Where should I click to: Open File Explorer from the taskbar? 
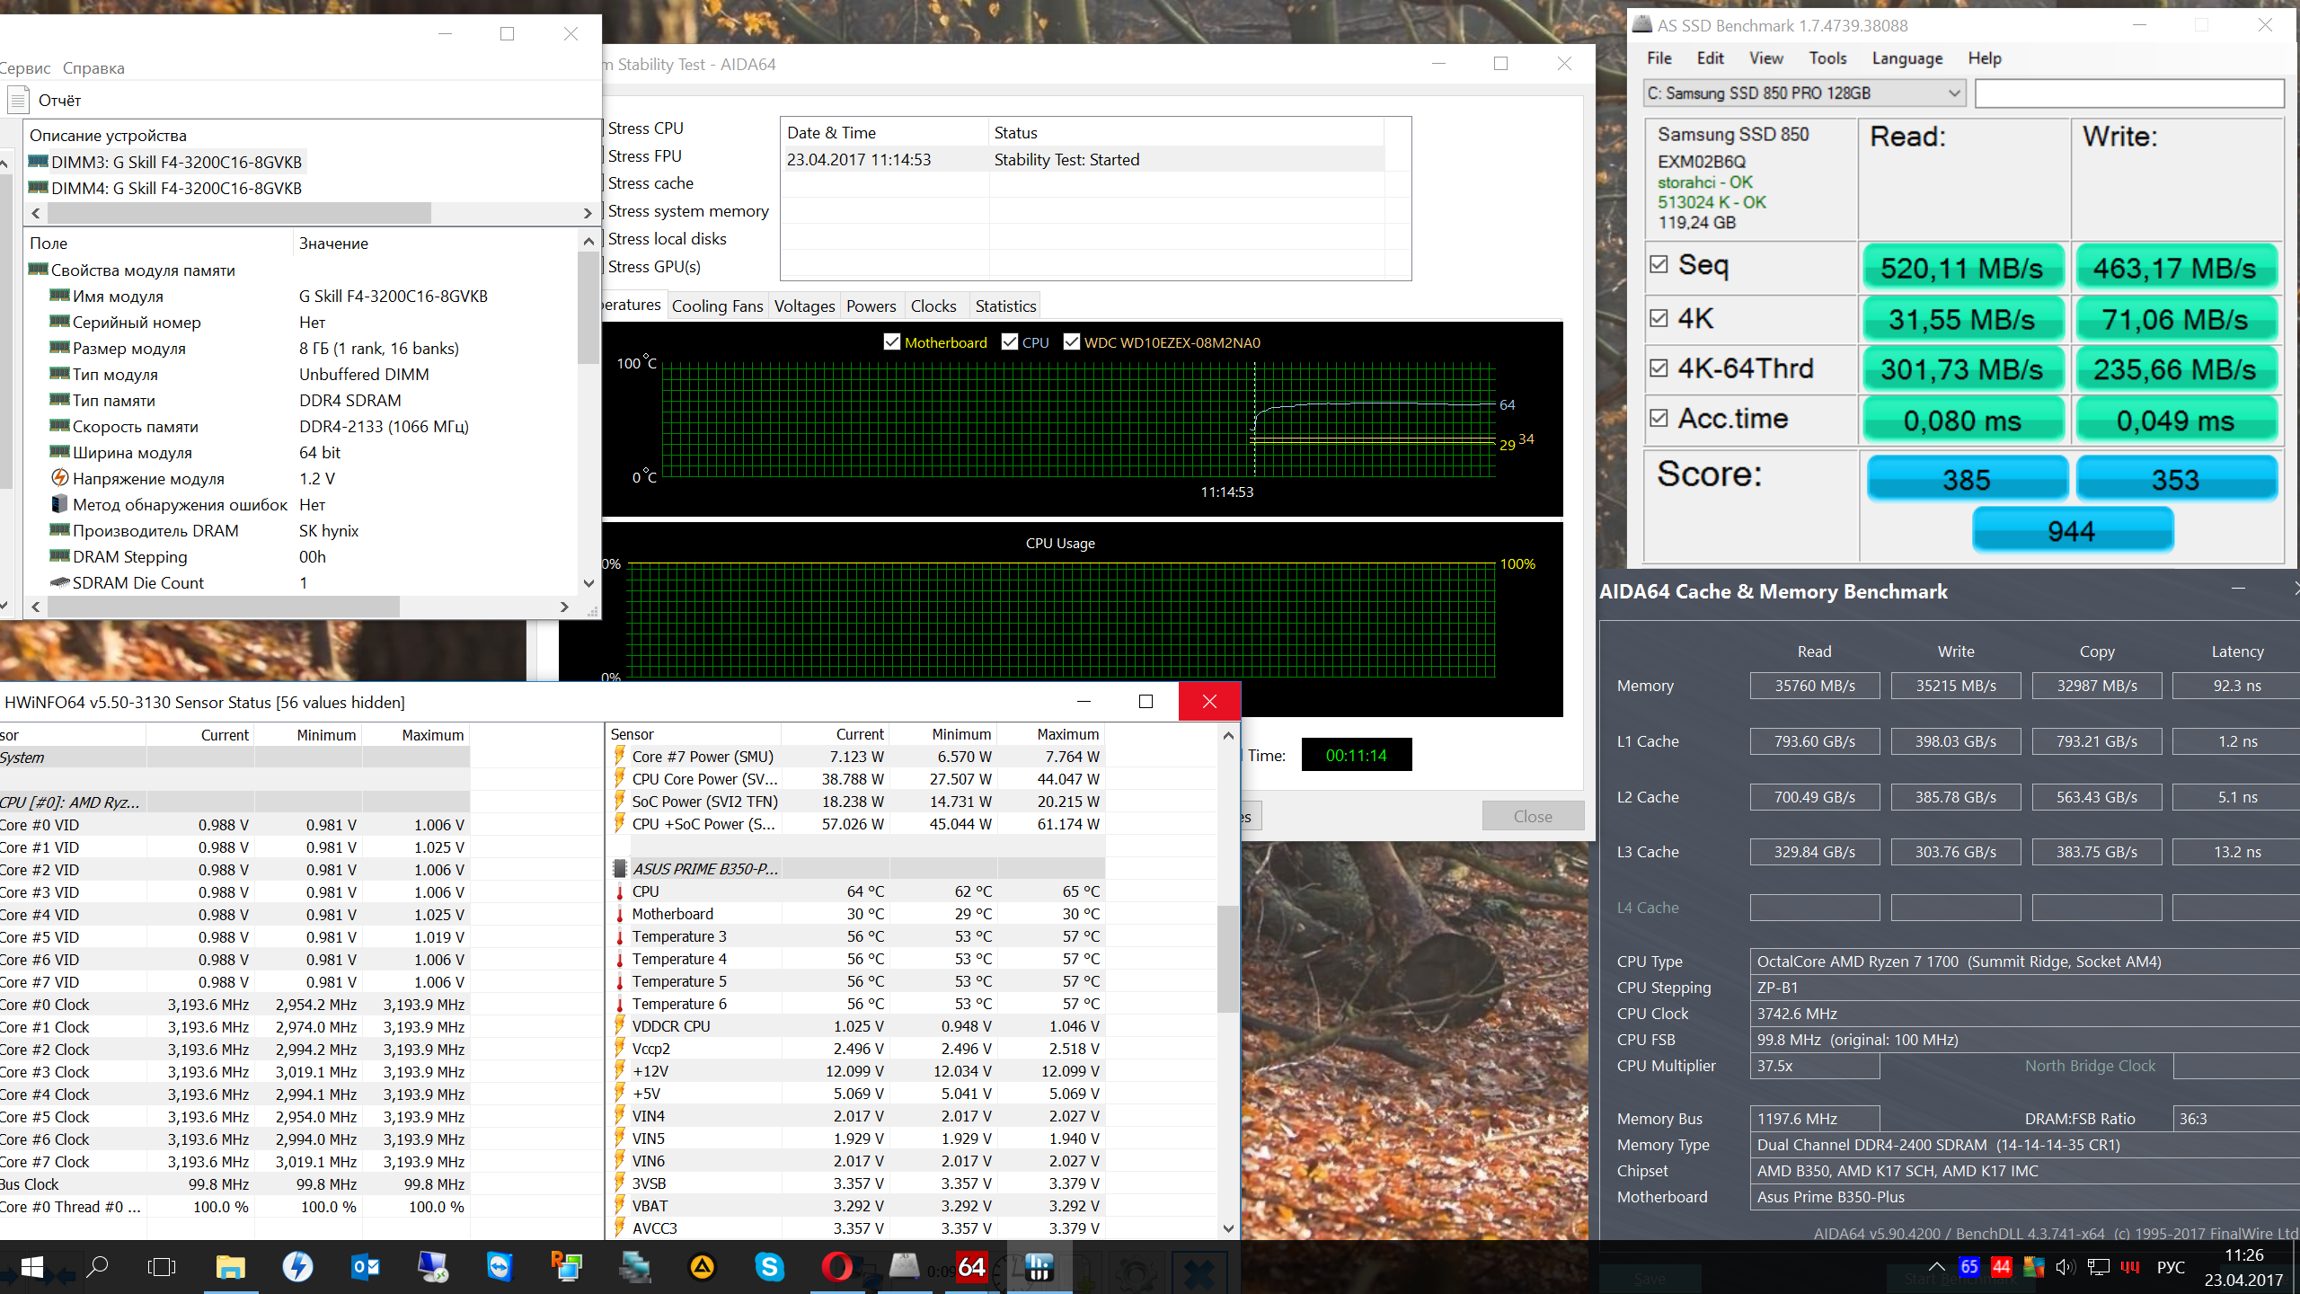pyautogui.click(x=231, y=1268)
